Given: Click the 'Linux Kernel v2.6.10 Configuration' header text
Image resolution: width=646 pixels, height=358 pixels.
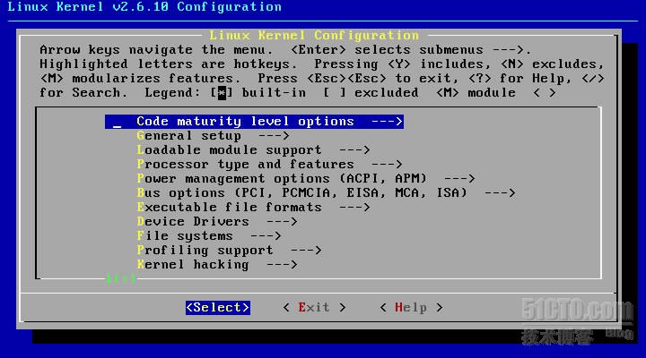Looking at the screenshot, I should [144, 7].
